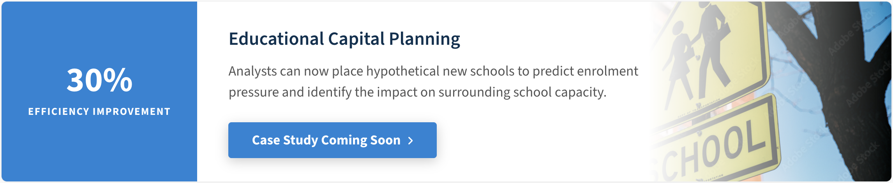Click the chevron arrow in the blue button
The image size is (893, 183).
point(410,141)
